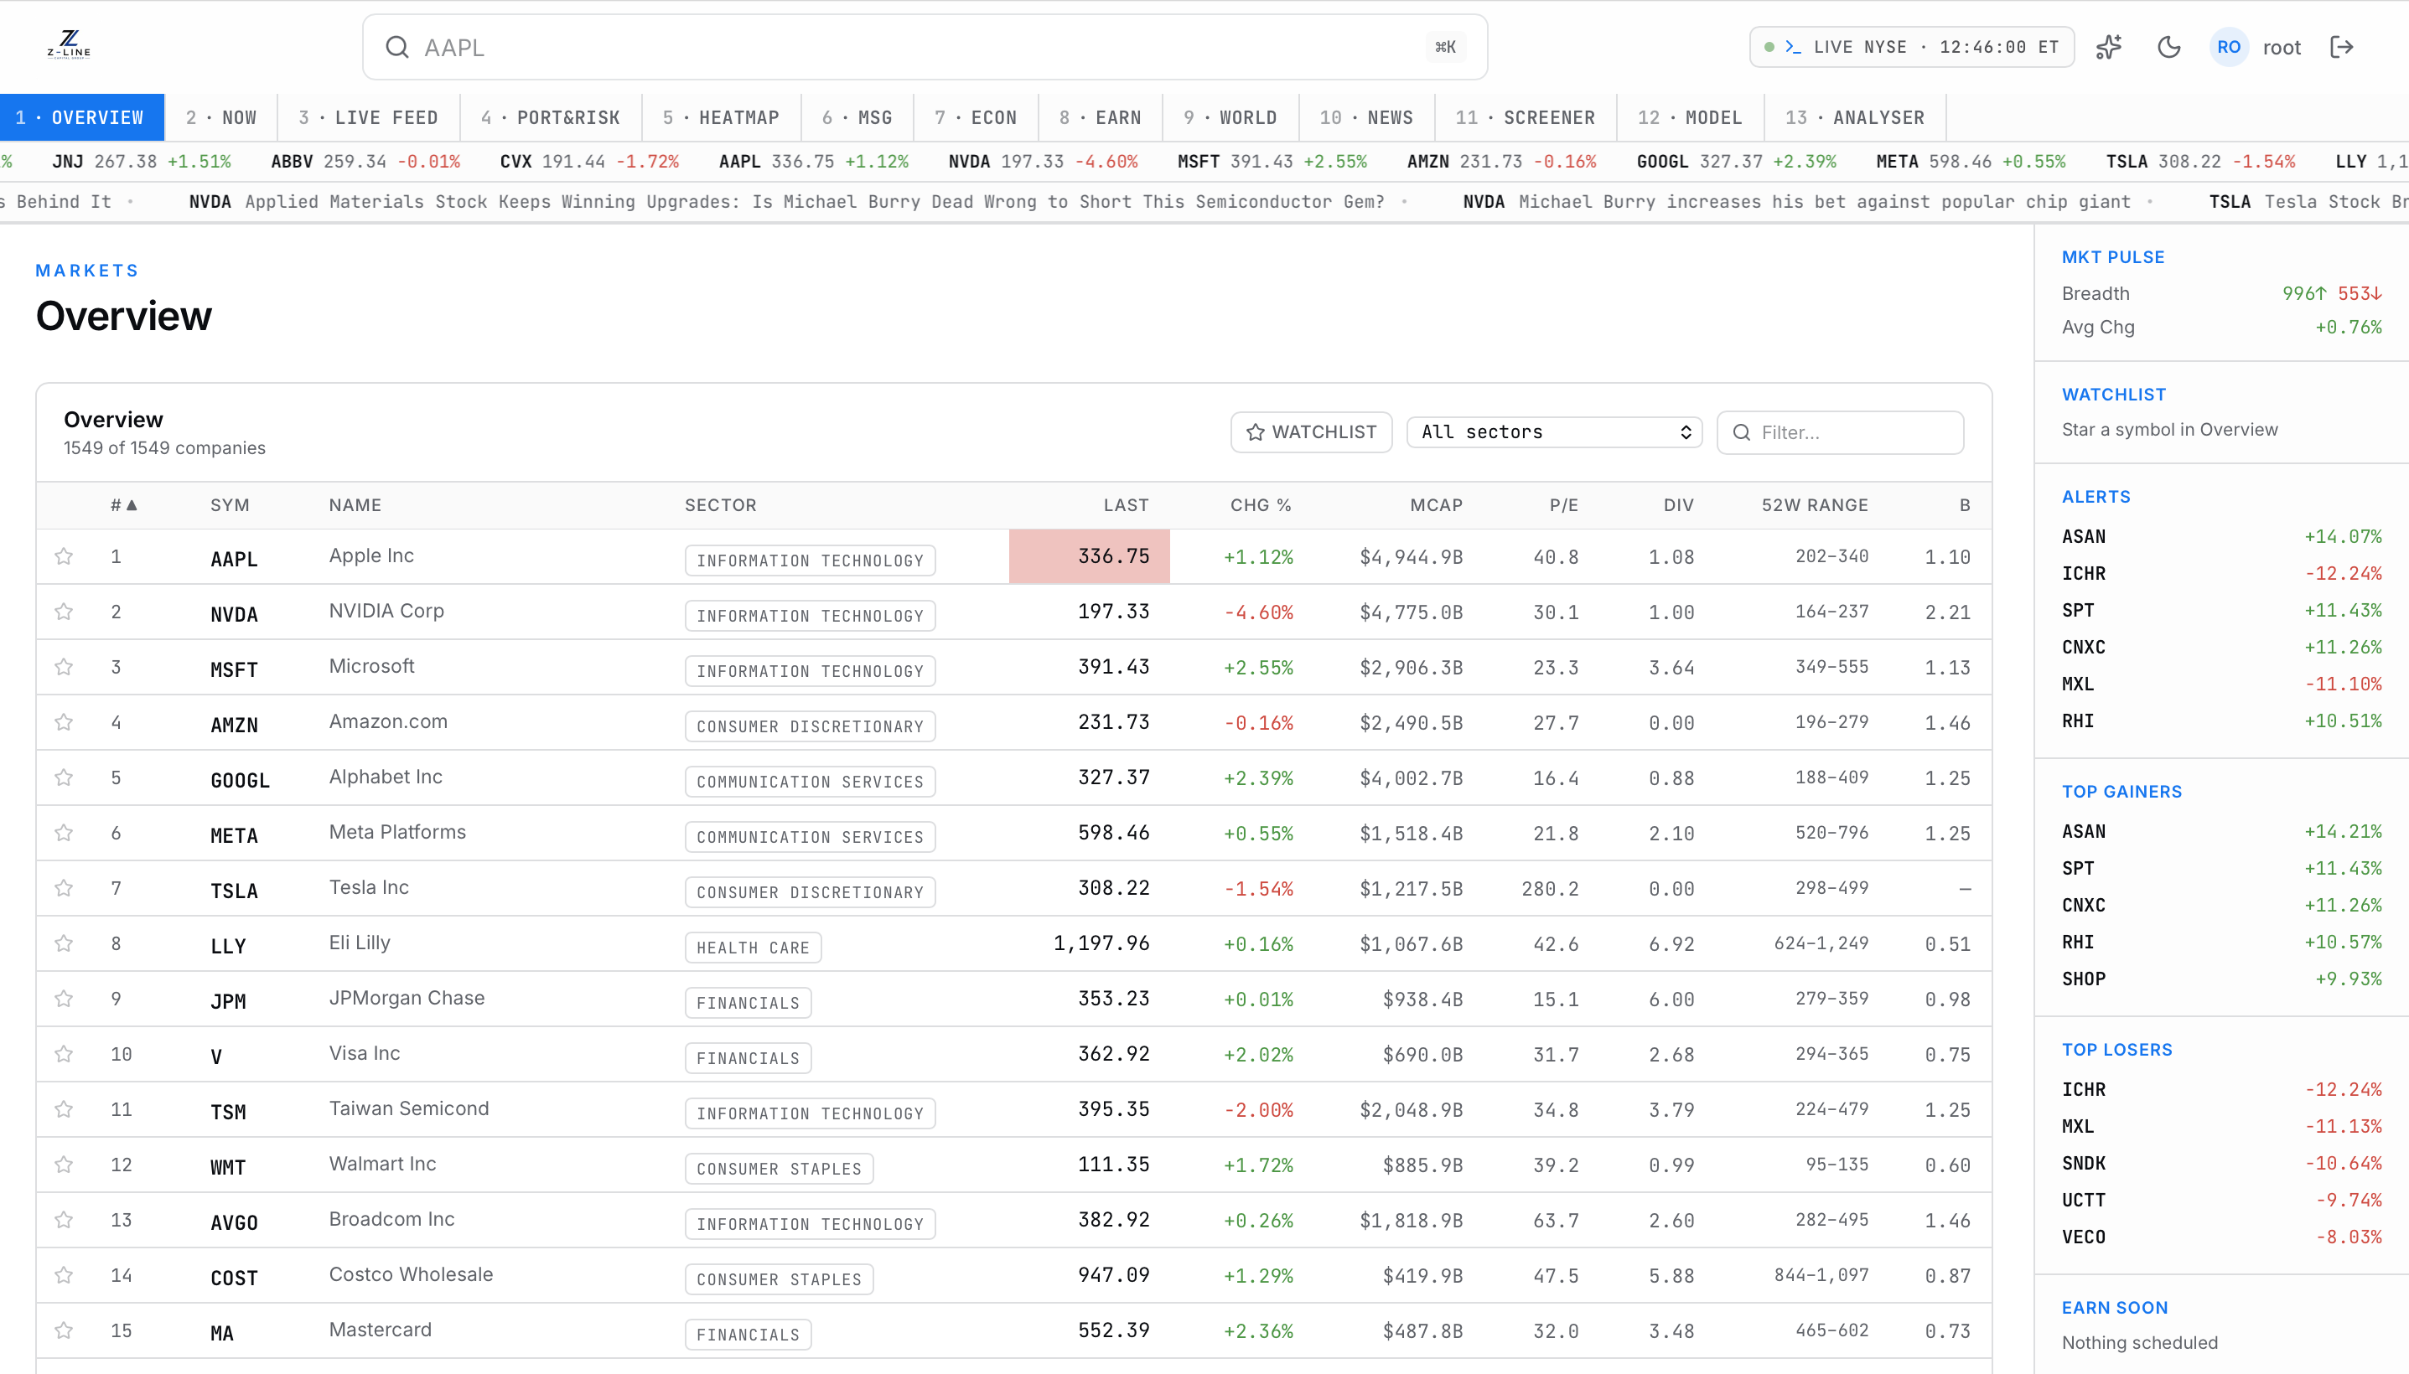Switch to the Now tab
Screen dimensions: 2409x1374
pyautogui.click(x=221, y=118)
